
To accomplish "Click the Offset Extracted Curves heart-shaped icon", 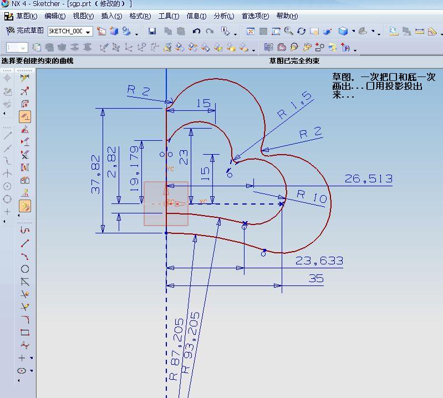I will pos(282,47).
